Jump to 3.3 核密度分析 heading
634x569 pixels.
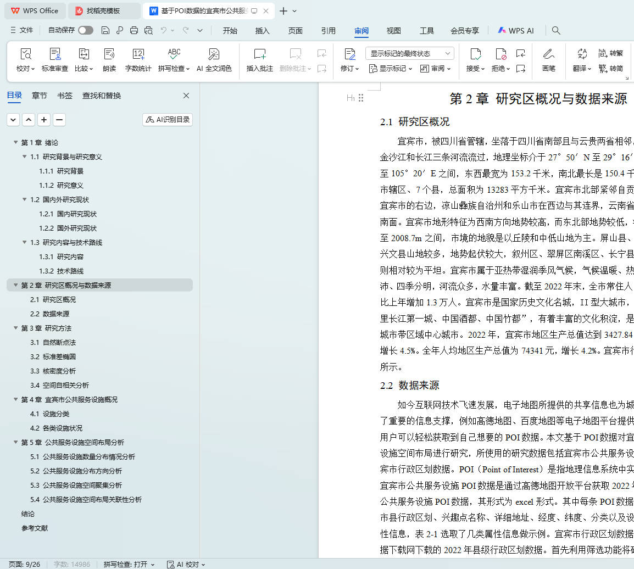point(53,371)
